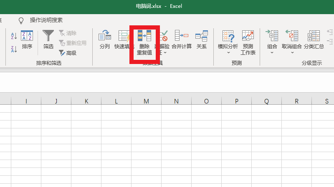
Task: Select column O header
Action: (x=206, y=101)
